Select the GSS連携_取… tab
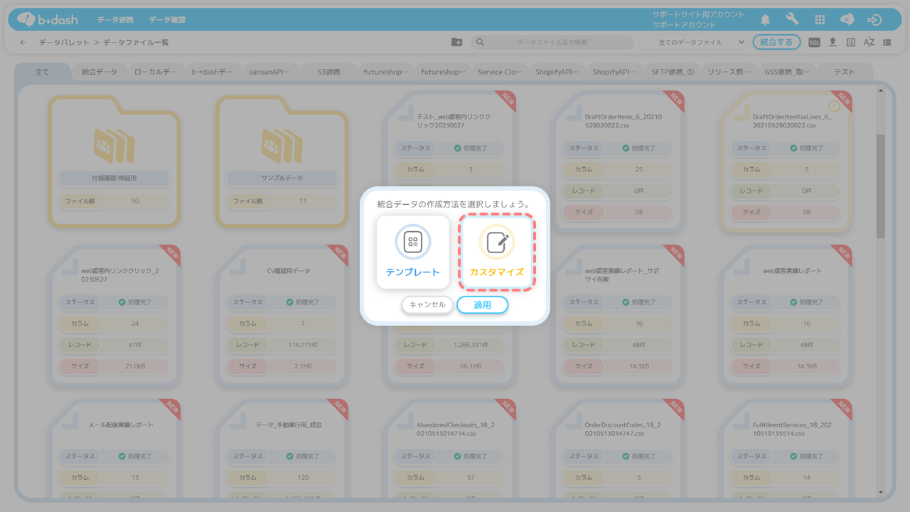Viewport: 910px width, 512px height. 787,72
